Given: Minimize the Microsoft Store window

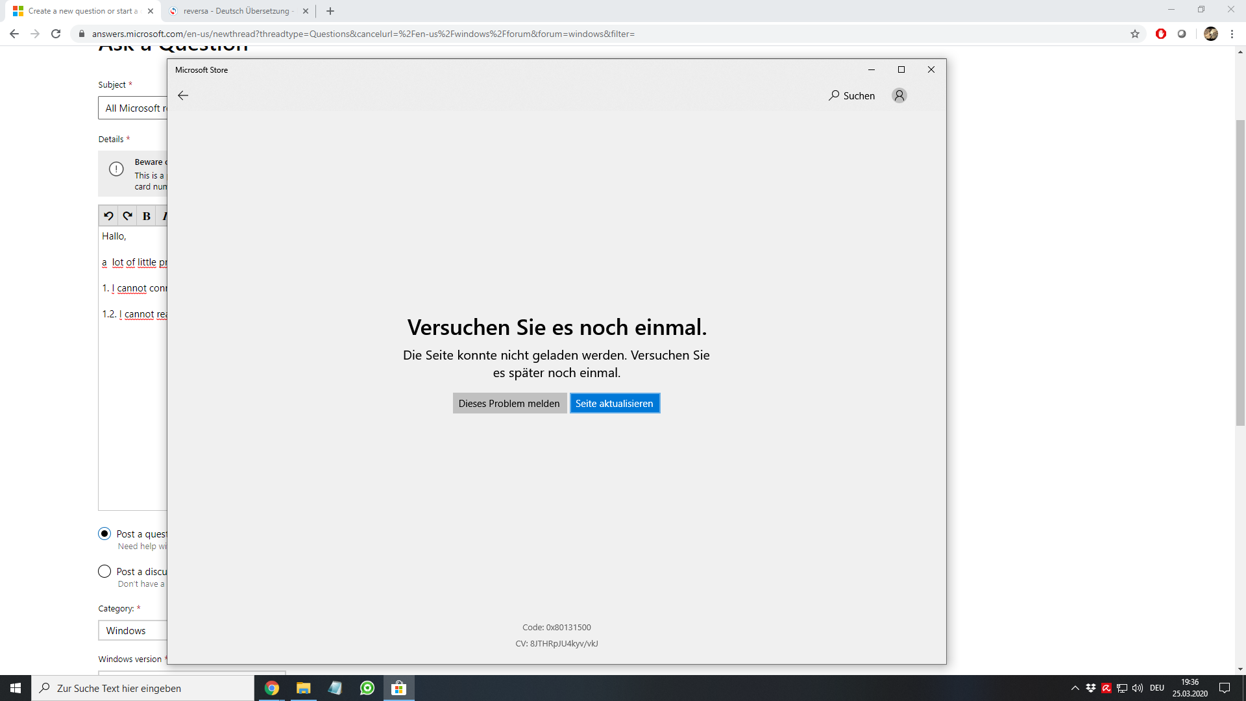Looking at the screenshot, I should 872,69.
